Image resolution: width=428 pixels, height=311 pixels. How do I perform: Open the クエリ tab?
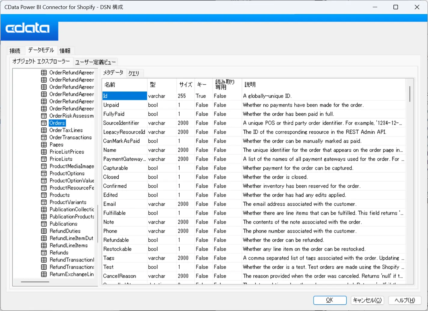(134, 73)
